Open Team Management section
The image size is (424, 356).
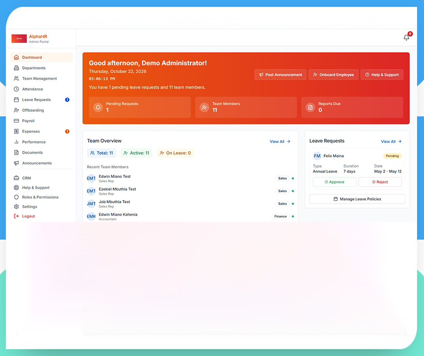click(41, 78)
